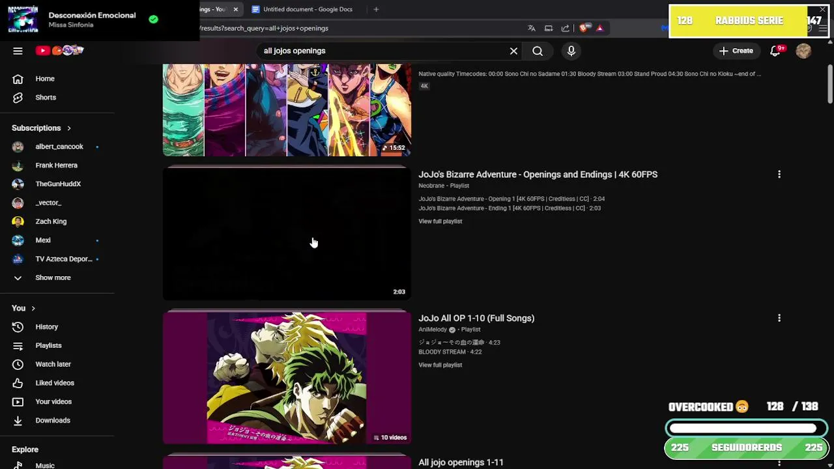Open options for the 4K 60FPS playlist
Viewport: 834px width, 469px height.
779,175
